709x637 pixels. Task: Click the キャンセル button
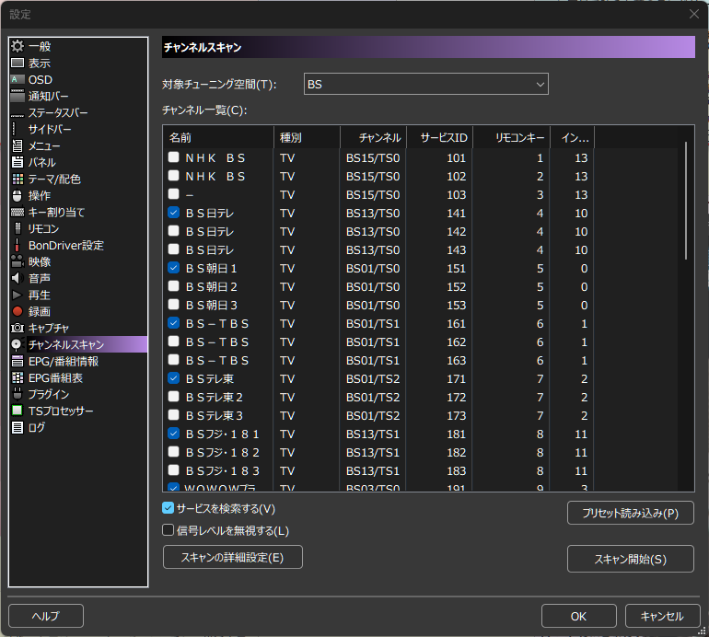pos(662,616)
